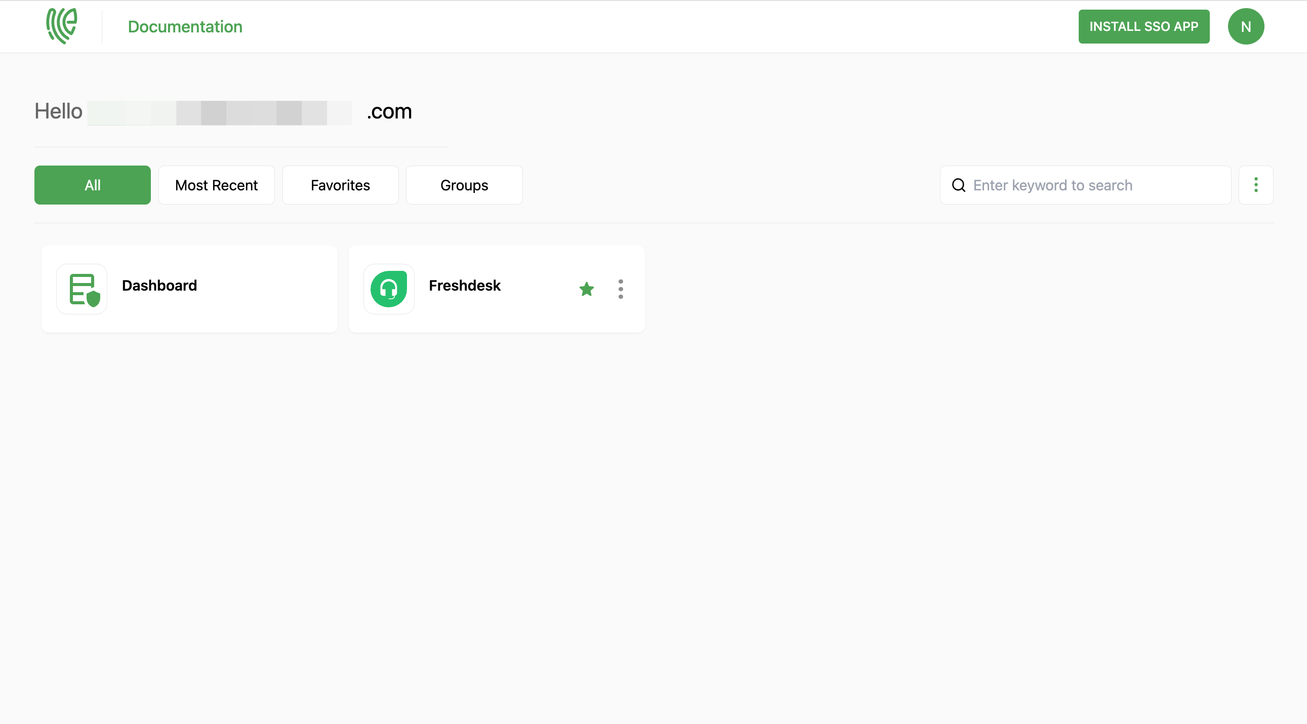The height and width of the screenshot is (724, 1307).
Task: Click the Freshdesk application card thumbnail
Action: (389, 289)
